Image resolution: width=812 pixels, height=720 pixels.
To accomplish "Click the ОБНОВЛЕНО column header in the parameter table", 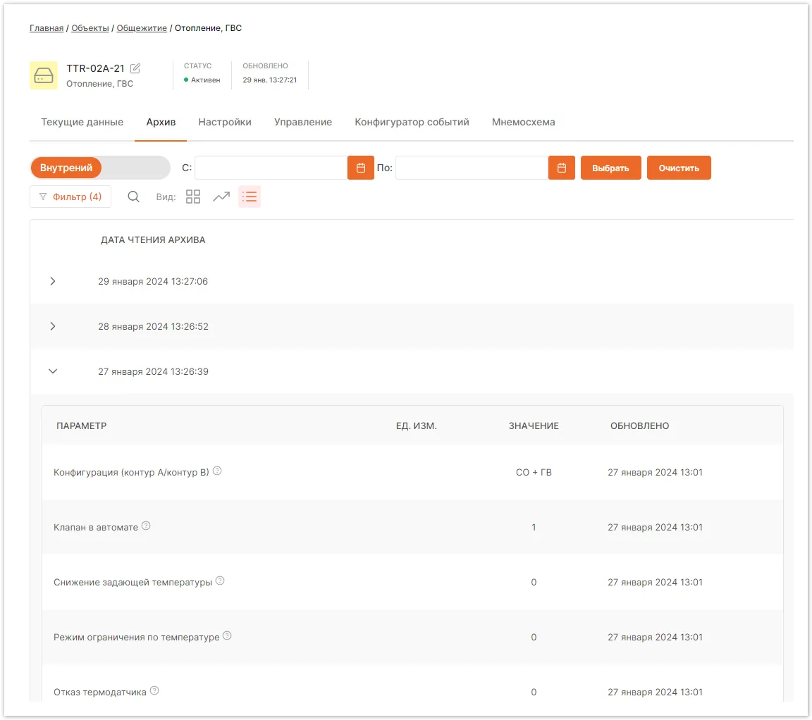I will click(x=639, y=426).
